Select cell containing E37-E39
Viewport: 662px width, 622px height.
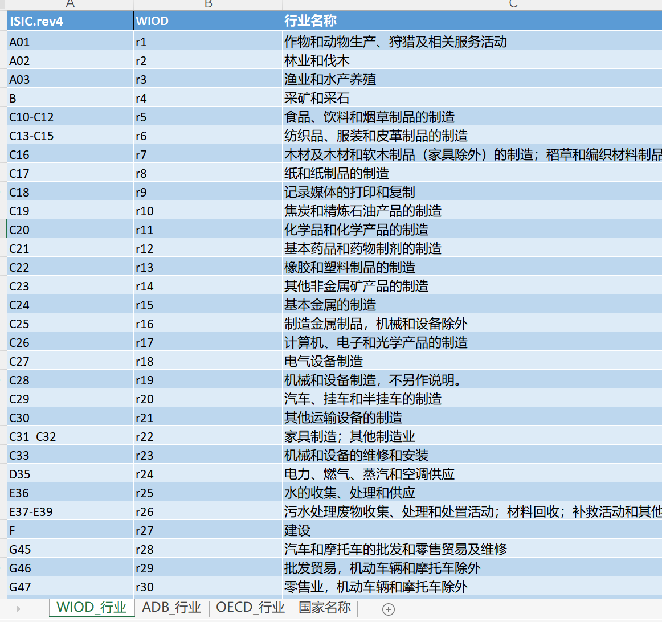pyautogui.click(x=70, y=511)
